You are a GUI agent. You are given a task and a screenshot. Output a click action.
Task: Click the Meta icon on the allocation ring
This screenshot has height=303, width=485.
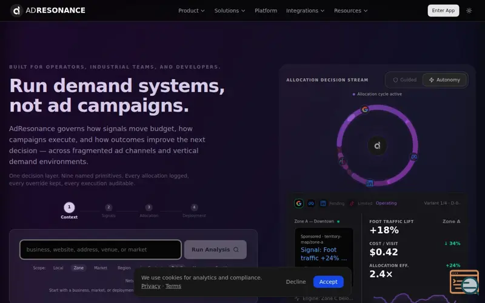point(414,157)
